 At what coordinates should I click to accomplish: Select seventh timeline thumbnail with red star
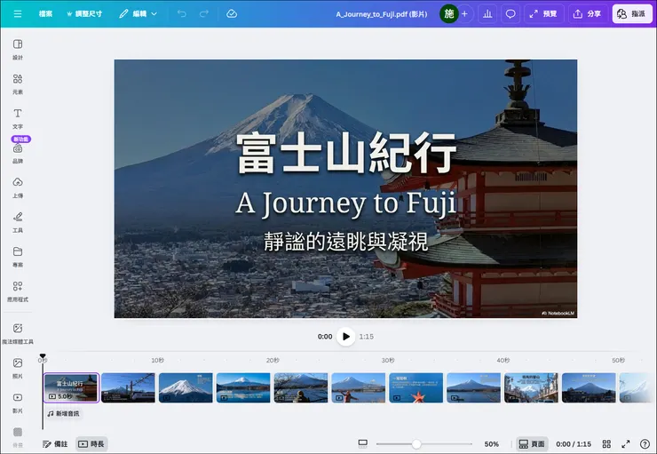click(x=416, y=387)
